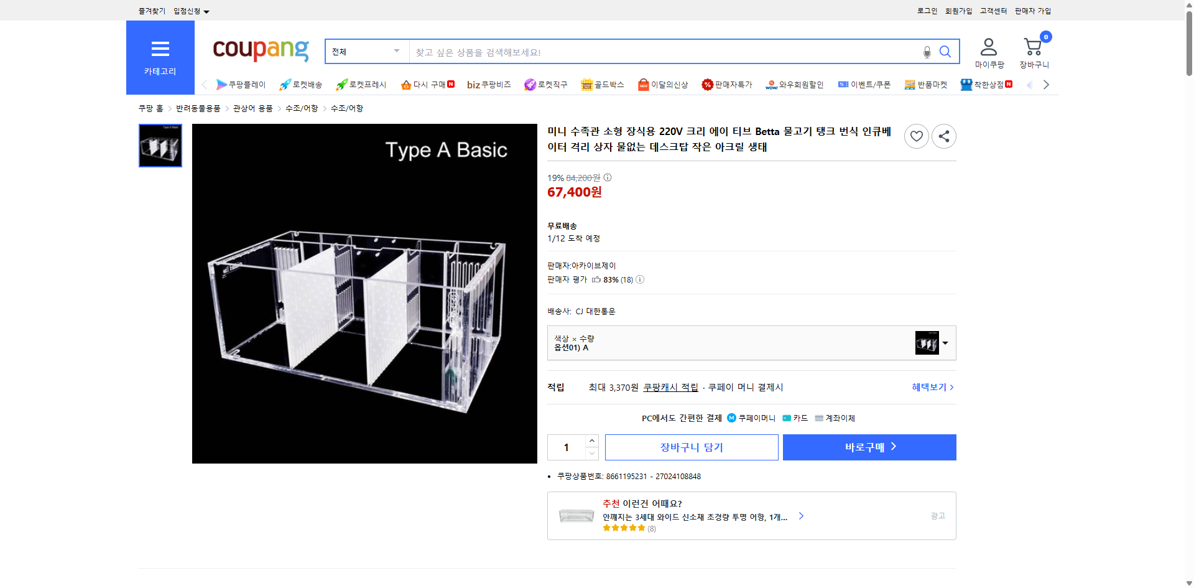
Task: Click the microphone icon for voice search
Action: 927,52
